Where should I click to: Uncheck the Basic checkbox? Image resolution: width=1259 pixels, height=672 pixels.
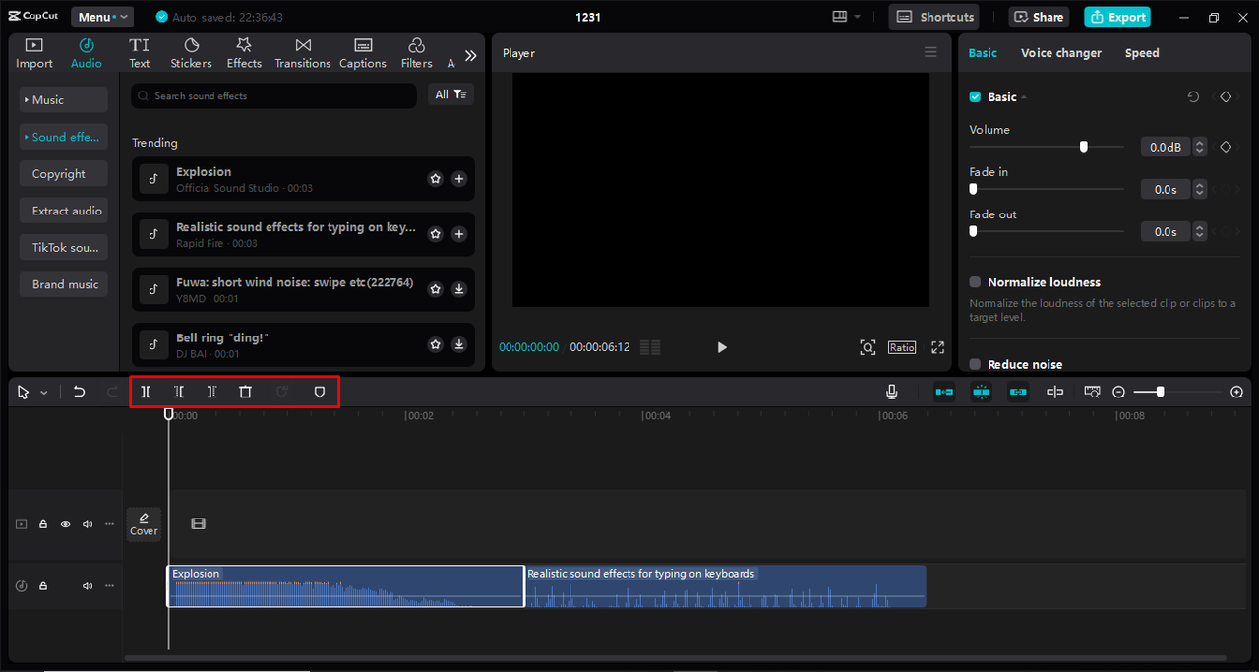tap(975, 97)
